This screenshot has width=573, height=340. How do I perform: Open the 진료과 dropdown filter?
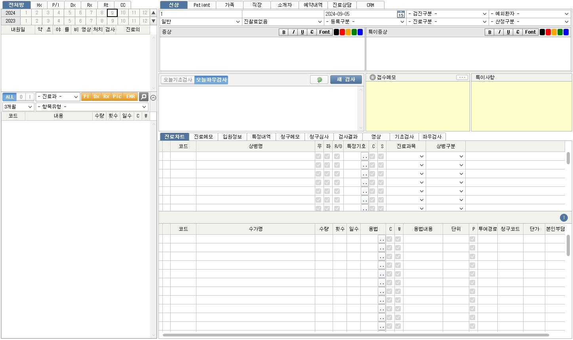58,97
